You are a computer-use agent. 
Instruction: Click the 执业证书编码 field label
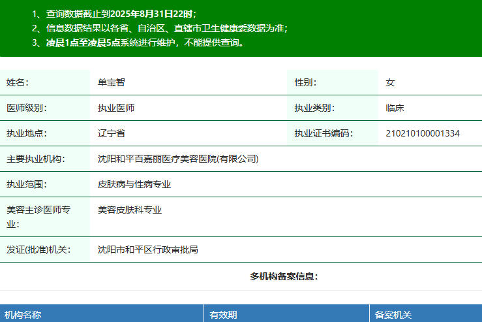click(324, 133)
